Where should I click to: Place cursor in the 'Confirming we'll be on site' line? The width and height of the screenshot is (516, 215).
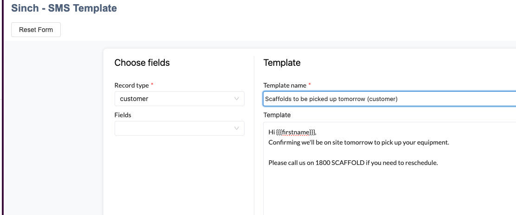coord(359,143)
